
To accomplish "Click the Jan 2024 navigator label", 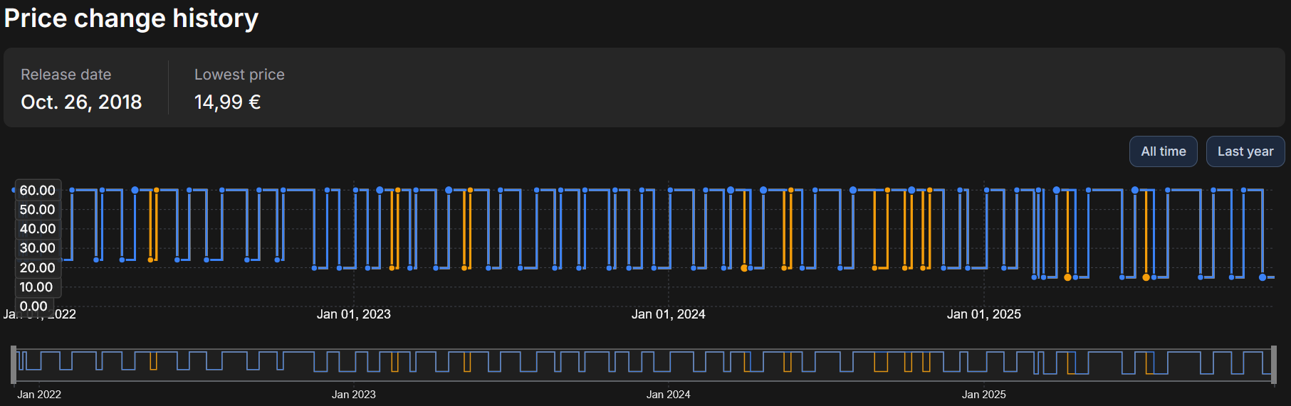I will 668,395.
